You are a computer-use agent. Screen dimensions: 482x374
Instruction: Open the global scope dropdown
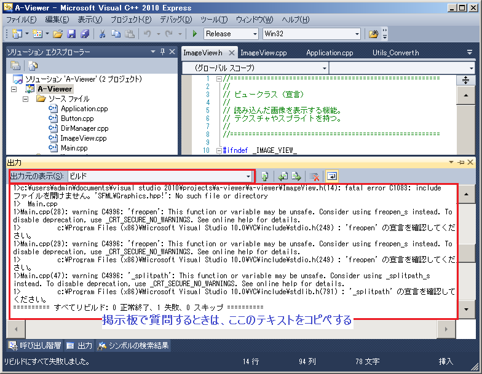[x=325, y=68]
